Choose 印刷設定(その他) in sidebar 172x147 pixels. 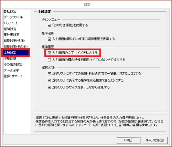16,46
